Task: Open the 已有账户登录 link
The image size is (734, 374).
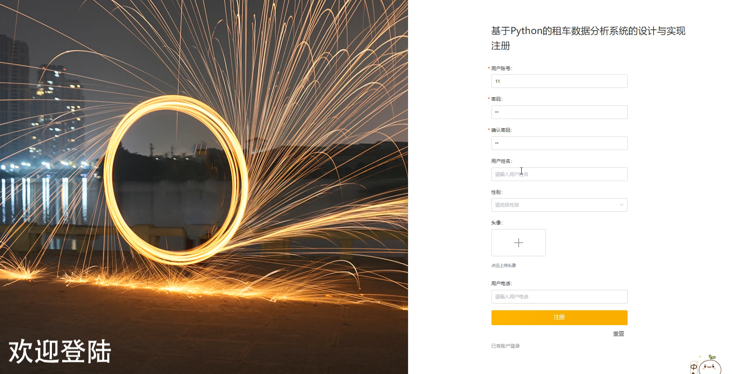Action: coord(506,346)
